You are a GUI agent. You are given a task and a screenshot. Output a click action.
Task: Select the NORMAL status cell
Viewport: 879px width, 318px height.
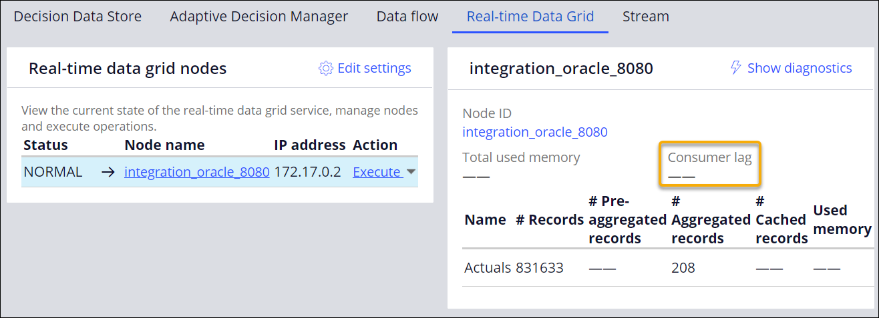[53, 172]
